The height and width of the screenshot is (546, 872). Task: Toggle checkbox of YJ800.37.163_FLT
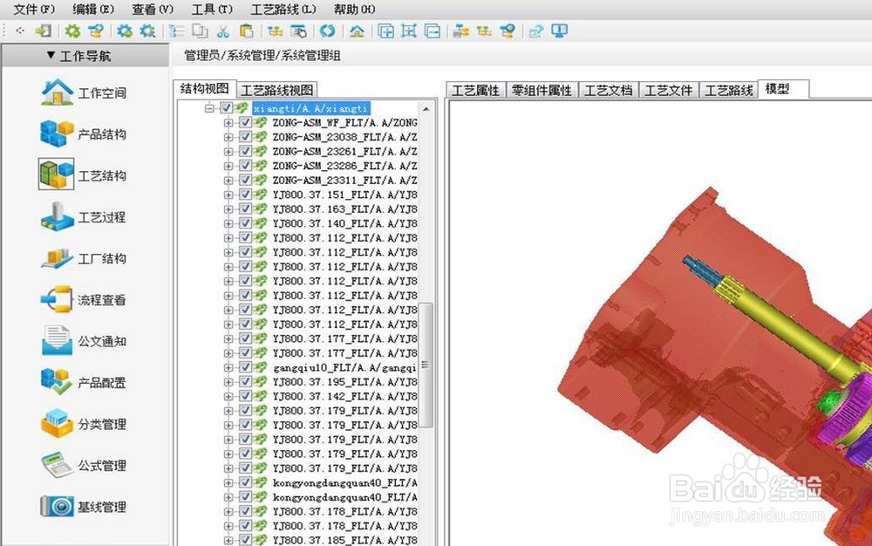[245, 209]
